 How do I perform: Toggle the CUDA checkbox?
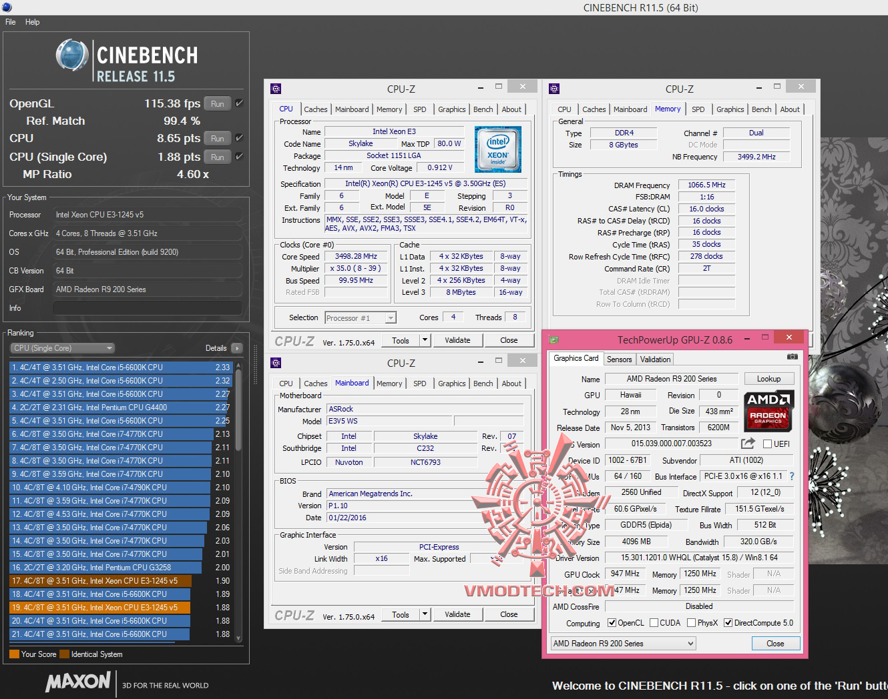pyautogui.click(x=654, y=623)
